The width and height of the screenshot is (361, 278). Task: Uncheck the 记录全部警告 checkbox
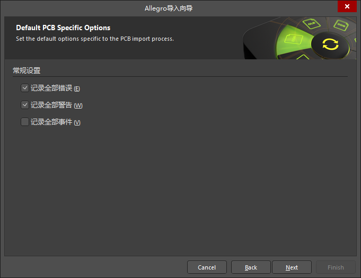25,105
